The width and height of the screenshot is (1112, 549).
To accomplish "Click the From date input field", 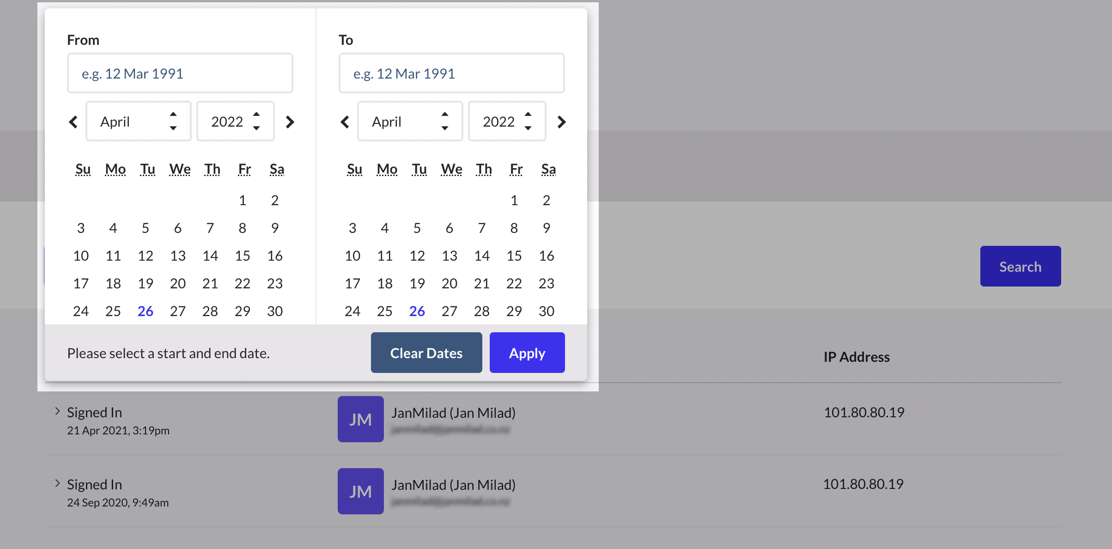I will click(180, 73).
